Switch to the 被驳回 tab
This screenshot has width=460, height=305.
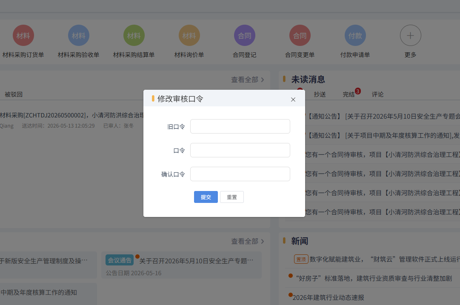coord(14,94)
